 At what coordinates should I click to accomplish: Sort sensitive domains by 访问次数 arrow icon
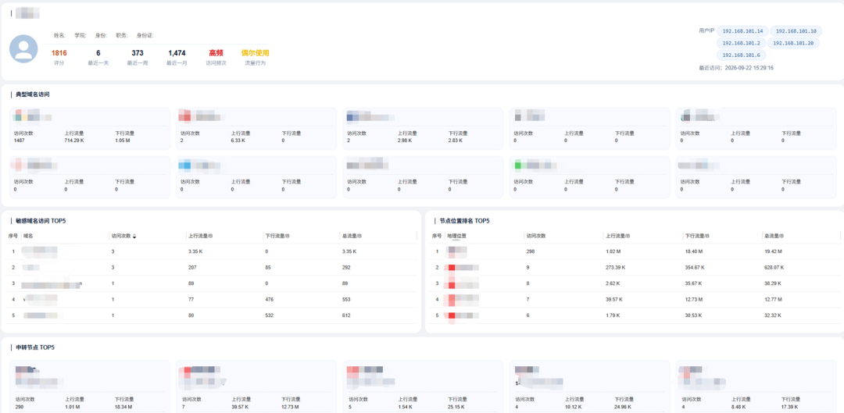pyautogui.click(x=134, y=236)
